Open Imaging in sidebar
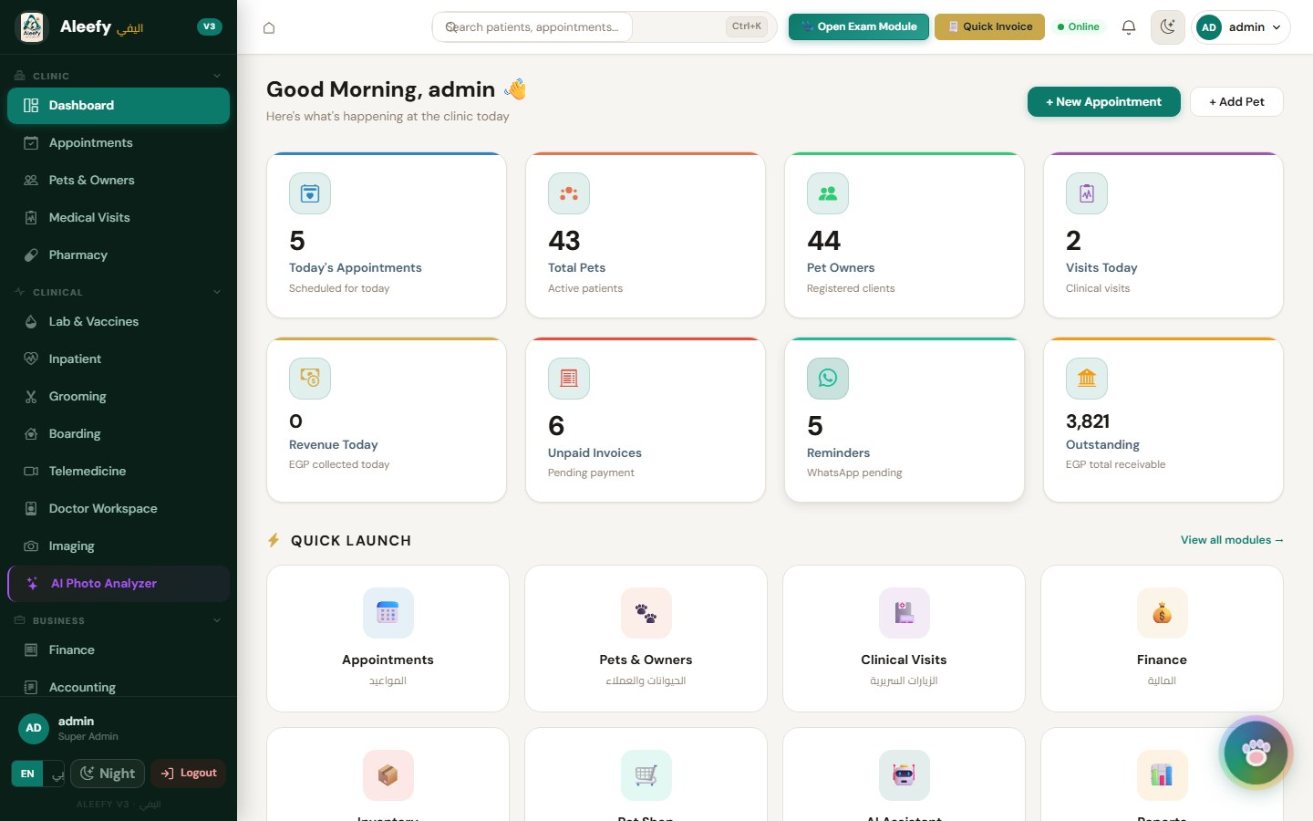 click(119, 546)
